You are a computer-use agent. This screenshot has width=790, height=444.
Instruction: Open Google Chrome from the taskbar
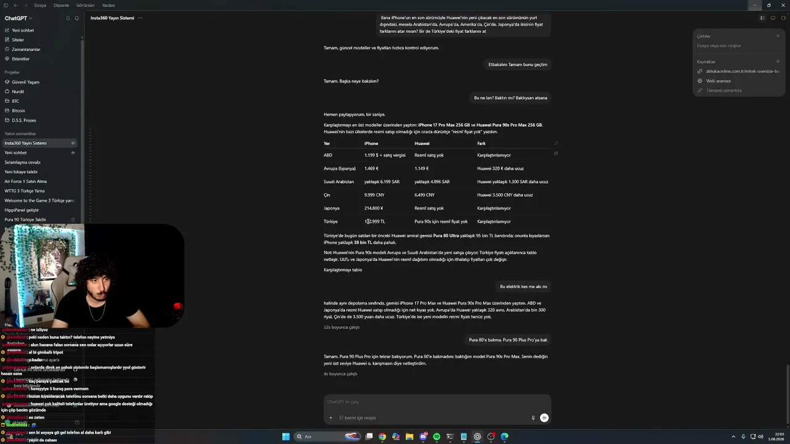[x=382, y=437]
